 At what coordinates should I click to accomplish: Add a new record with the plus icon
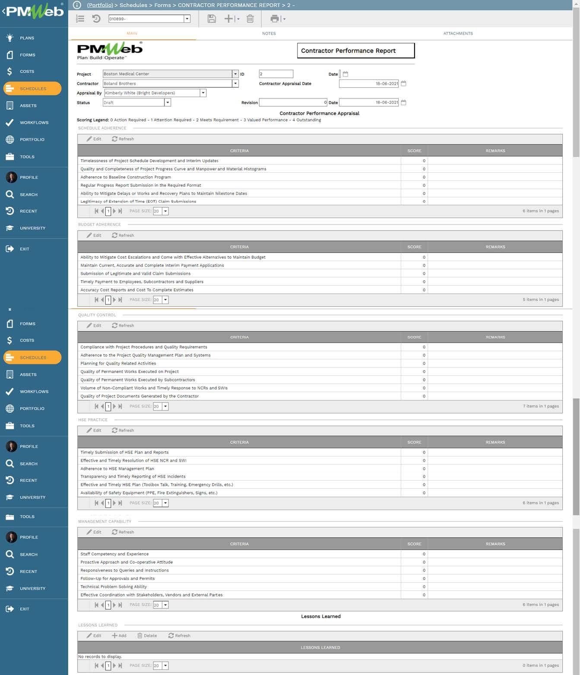click(x=228, y=19)
